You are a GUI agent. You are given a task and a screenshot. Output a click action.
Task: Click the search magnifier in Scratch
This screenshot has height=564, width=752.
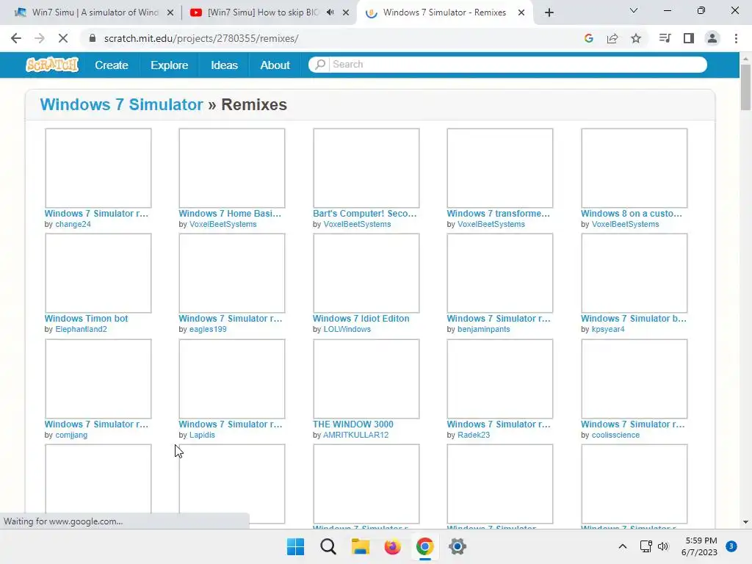click(x=320, y=65)
